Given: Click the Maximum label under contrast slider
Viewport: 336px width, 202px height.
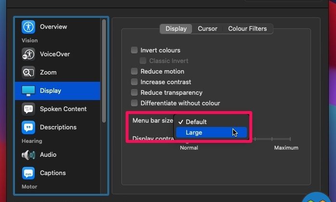Looking at the screenshot, I should coord(286,148).
